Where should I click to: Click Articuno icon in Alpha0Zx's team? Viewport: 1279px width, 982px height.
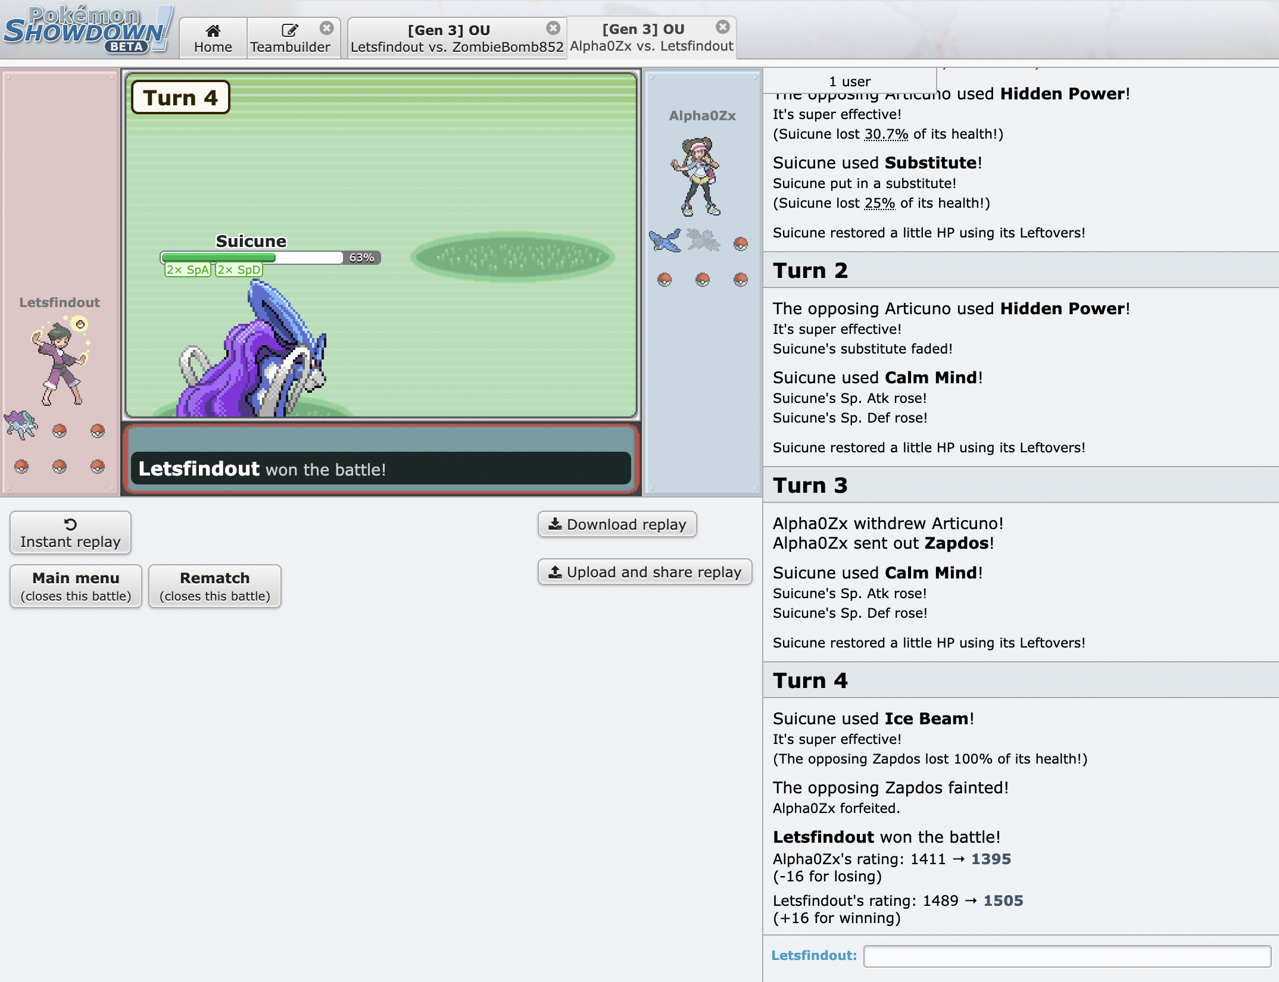(665, 241)
